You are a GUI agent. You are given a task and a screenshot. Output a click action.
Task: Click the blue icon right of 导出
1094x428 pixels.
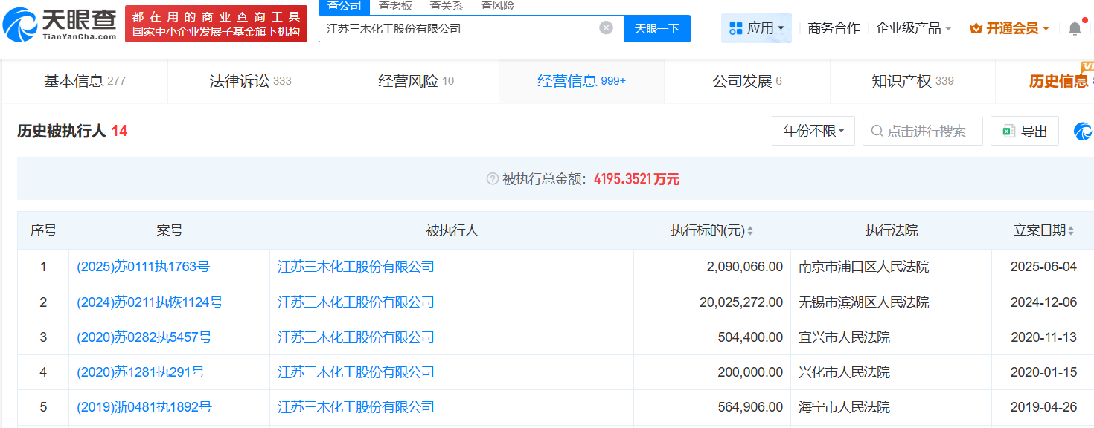coord(1082,132)
